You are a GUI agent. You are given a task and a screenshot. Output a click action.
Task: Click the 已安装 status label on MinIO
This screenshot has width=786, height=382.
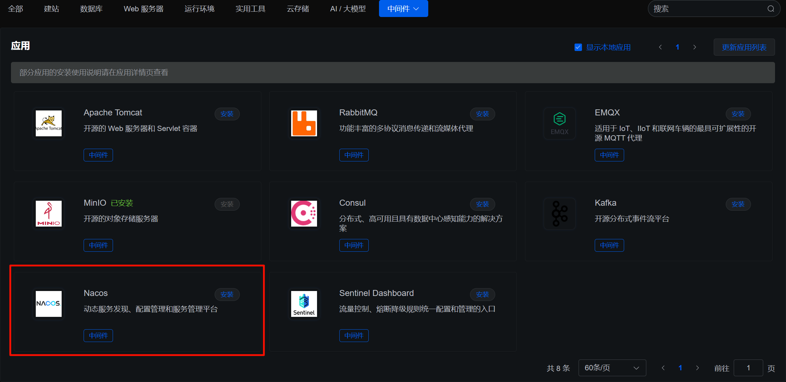point(122,203)
